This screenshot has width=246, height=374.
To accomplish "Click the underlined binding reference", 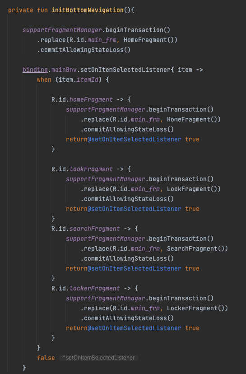I will tap(35, 70).
